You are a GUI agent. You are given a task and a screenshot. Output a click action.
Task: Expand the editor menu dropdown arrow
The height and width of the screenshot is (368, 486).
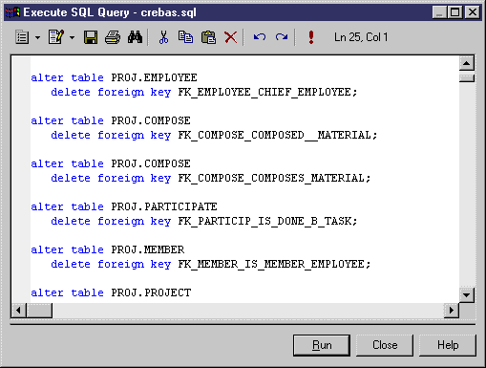point(37,37)
